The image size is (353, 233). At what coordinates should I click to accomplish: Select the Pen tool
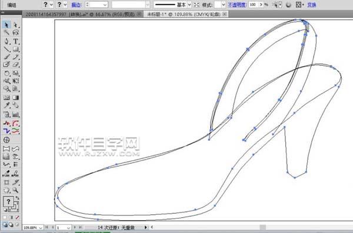[x=6, y=41]
